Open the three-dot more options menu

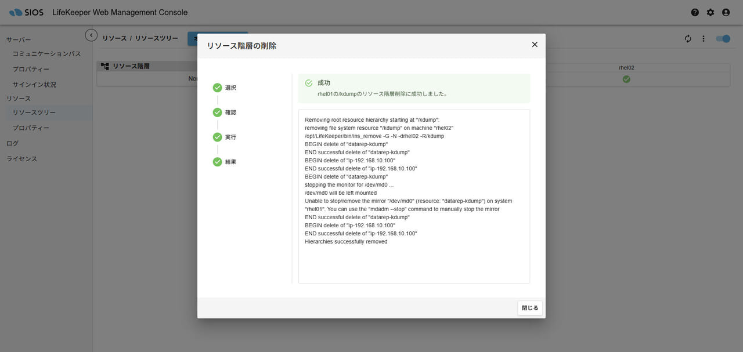click(x=703, y=39)
